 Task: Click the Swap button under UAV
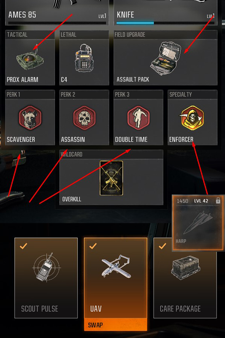(x=116, y=325)
